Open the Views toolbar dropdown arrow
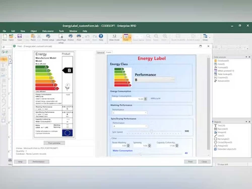The height and width of the screenshot is (189, 252). pyautogui.click(x=210, y=37)
